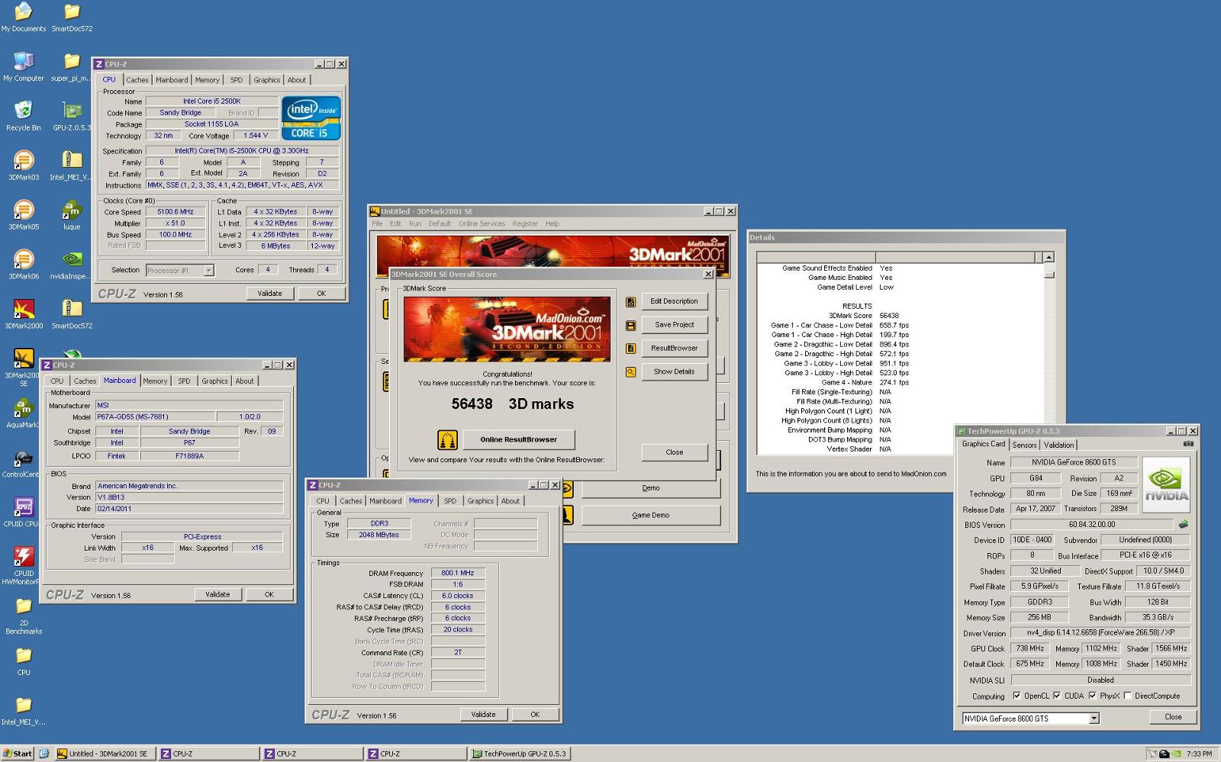Launch the nvidiaInspector desktop shortcut

(72, 265)
